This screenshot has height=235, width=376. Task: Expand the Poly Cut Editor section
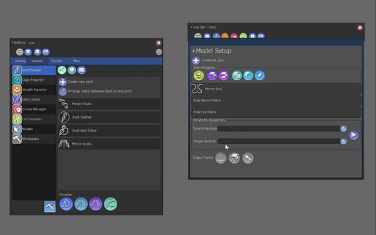[x=276, y=112]
